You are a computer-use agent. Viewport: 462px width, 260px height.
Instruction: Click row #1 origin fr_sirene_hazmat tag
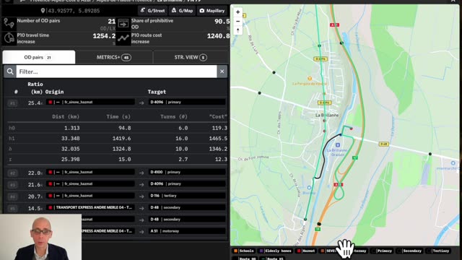(x=90, y=102)
